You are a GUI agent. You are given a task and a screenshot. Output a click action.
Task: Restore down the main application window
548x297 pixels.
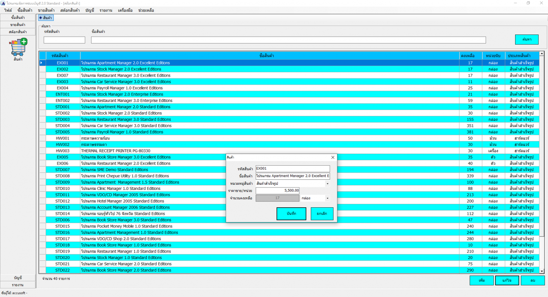(x=528, y=3)
